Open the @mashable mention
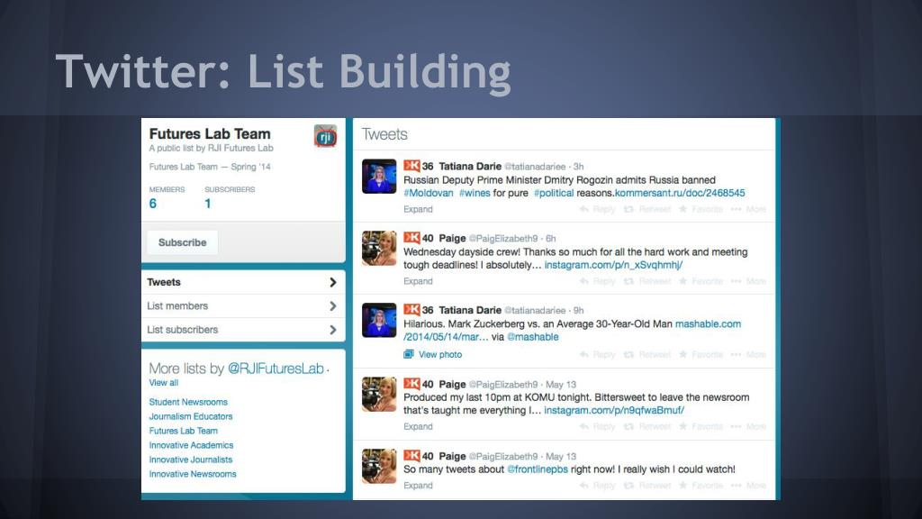 coord(533,337)
